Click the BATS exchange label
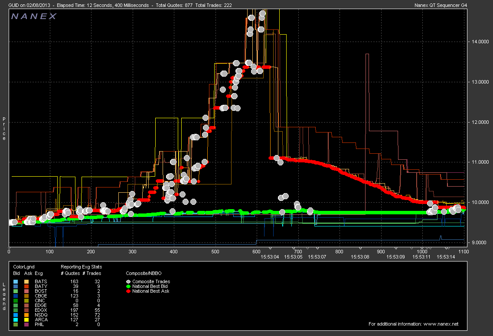 (41, 282)
